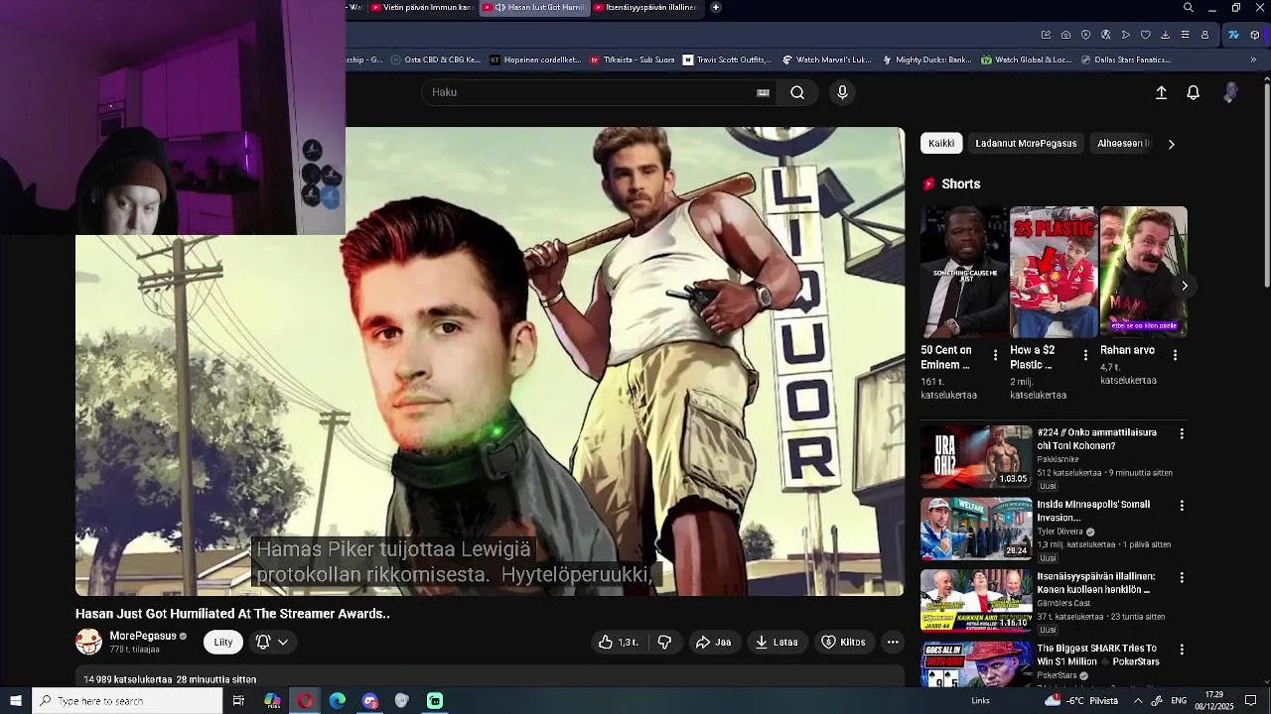1271x714 pixels.
Task: Click the 'Jaa' share button
Action: pyautogui.click(x=713, y=642)
